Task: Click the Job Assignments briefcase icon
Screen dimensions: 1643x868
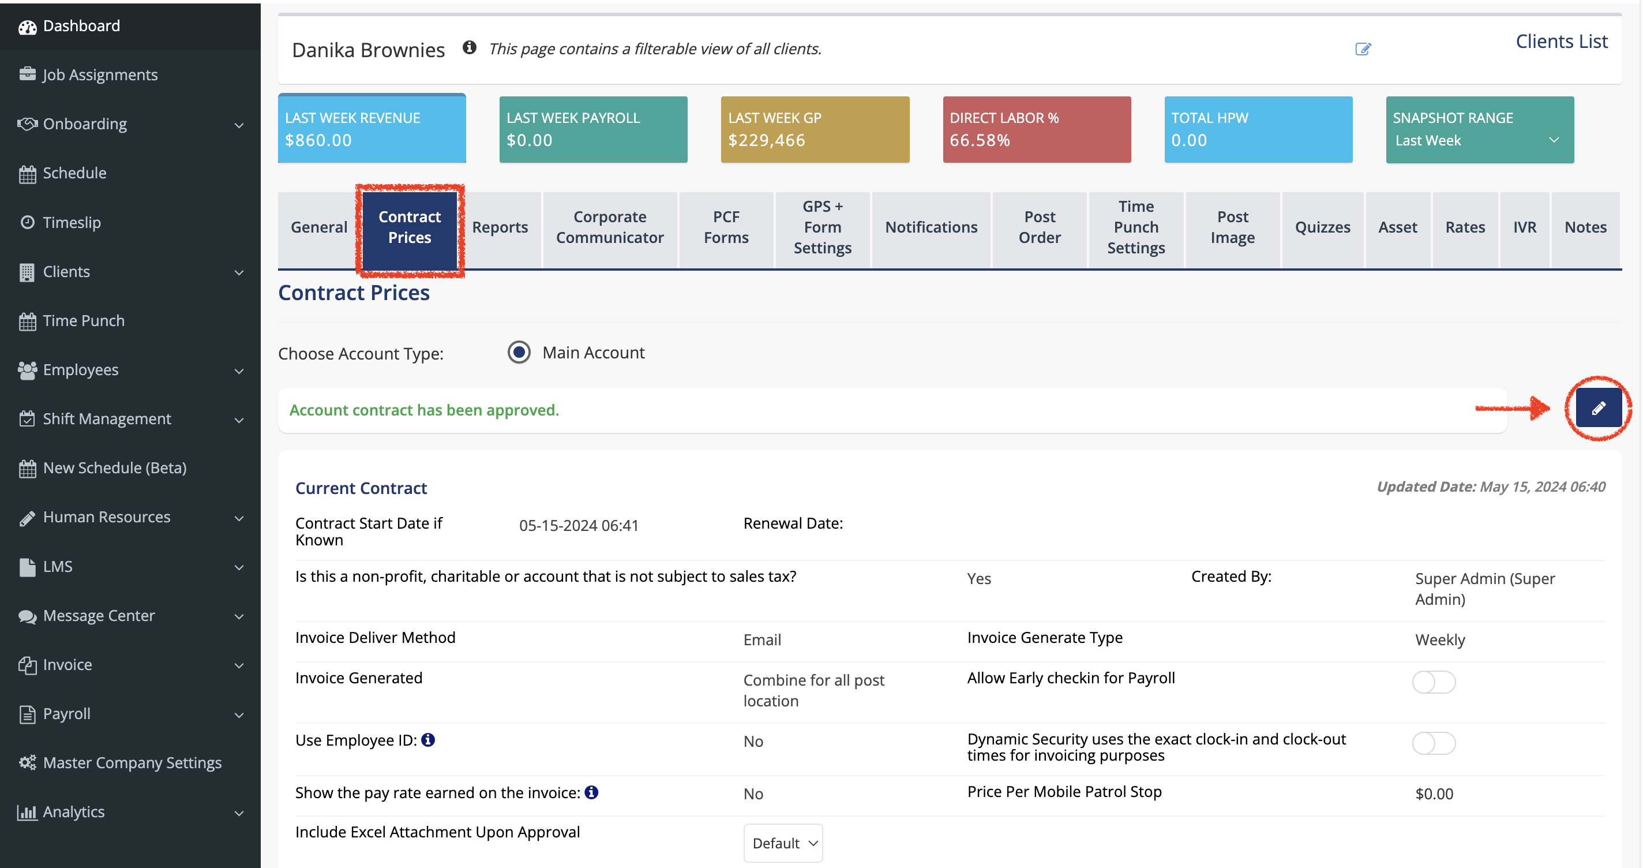Action: 28,74
